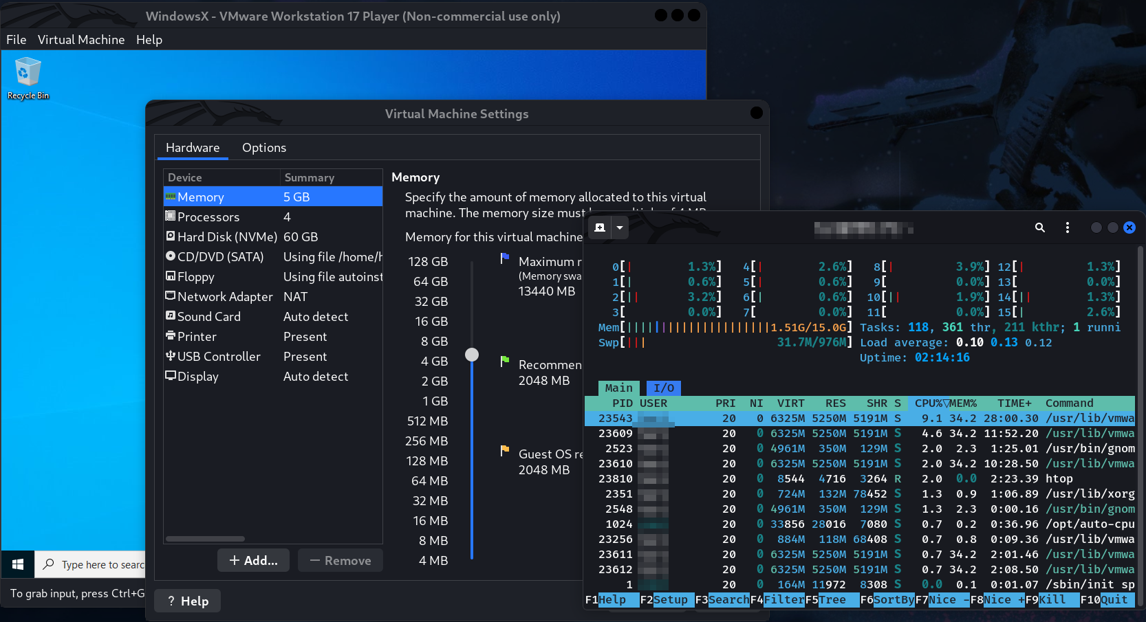Select the Hard Disk (NVMe) 60 GB row
Viewport: 1146px width, 622px height.
click(x=272, y=236)
